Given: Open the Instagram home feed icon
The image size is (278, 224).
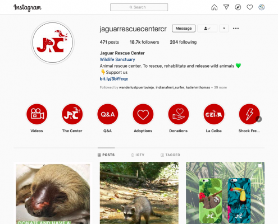Looking at the screenshot, I should click(x=215, y=7).
